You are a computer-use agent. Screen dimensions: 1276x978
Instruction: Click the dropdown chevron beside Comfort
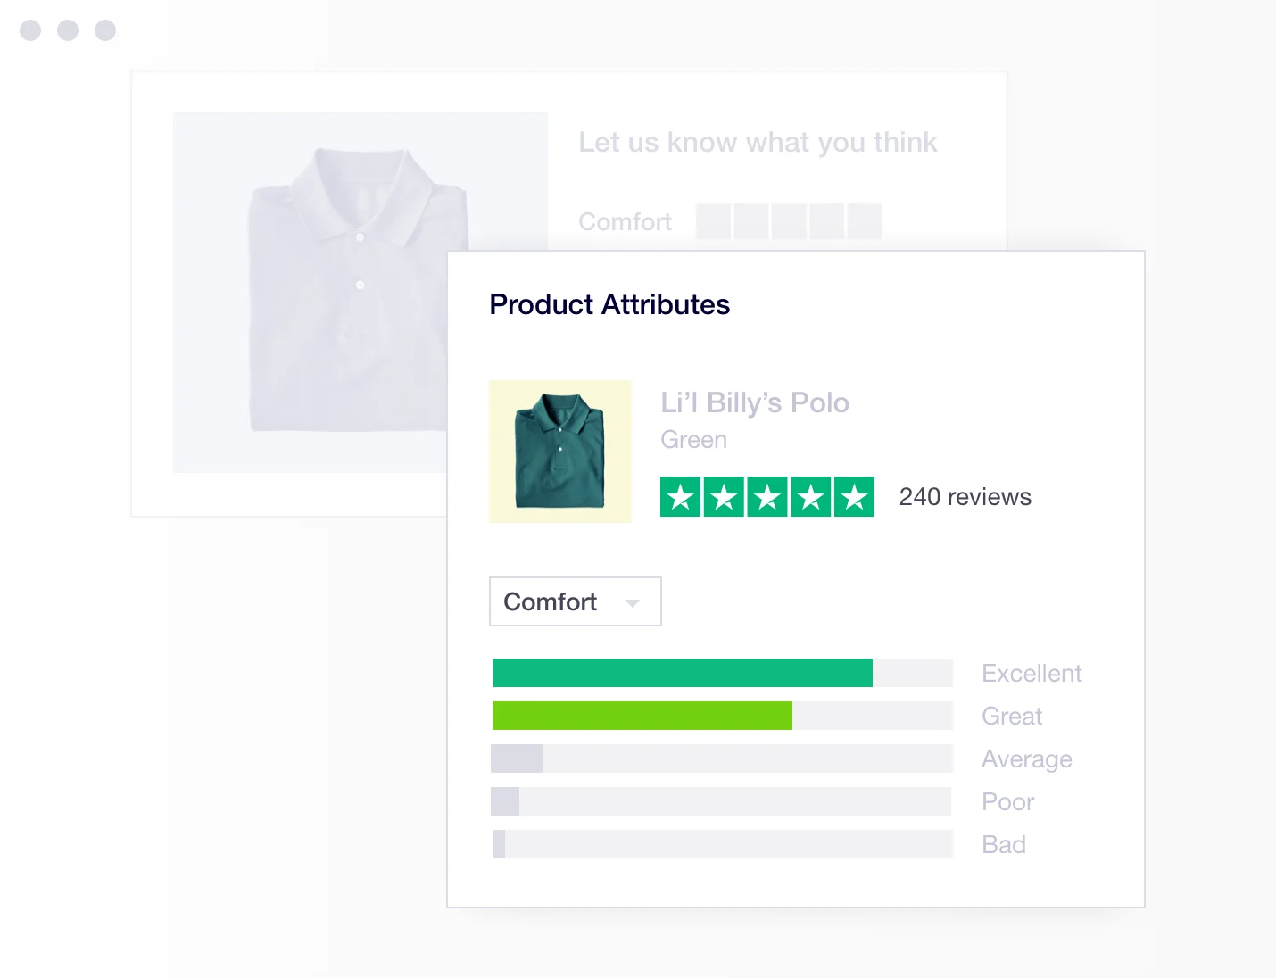click(x=633, y=602)
